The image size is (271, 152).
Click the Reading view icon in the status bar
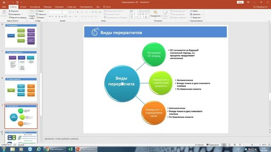[235, 145]
